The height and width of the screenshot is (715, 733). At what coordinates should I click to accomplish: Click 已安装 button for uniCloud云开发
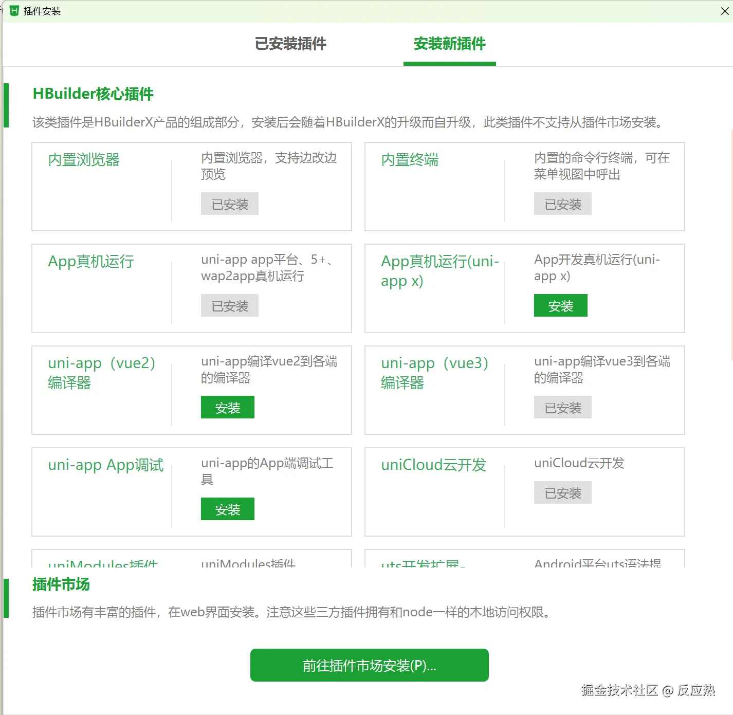point(562,492)
